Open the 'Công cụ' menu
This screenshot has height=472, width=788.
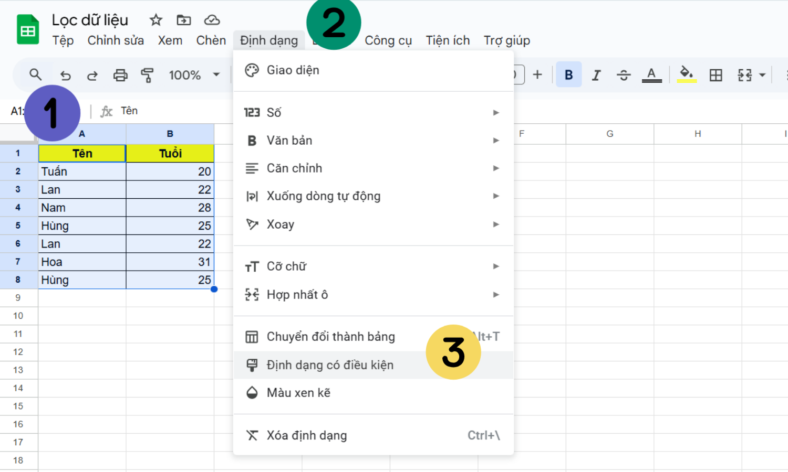coord(388,40)
